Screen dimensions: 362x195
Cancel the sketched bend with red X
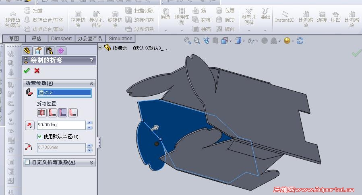pyautogui.click(x=37, y=70)
